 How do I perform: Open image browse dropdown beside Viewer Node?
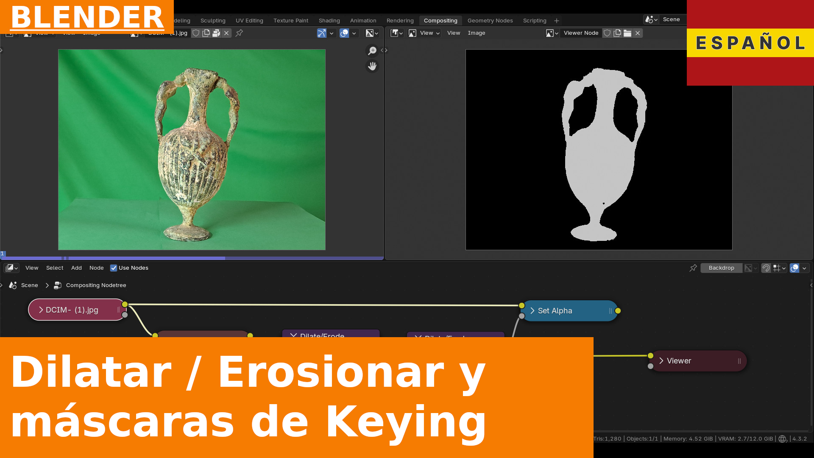pyautogui.click(x=552, y=33)
